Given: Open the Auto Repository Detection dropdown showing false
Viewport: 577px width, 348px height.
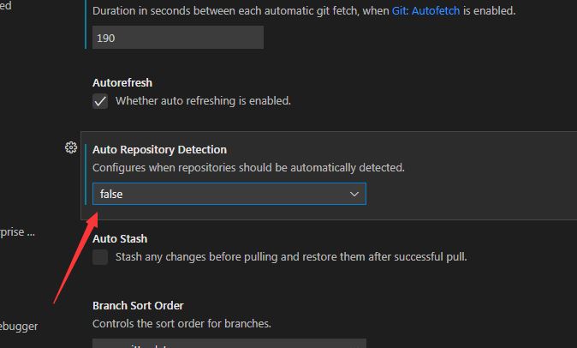Looking at the screenshot, I should pos(229,194).
